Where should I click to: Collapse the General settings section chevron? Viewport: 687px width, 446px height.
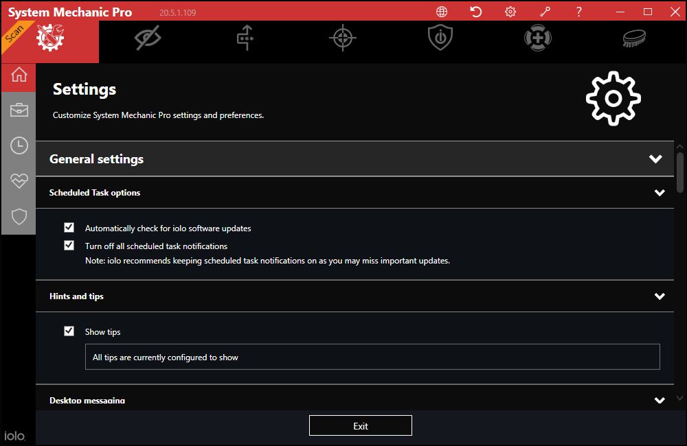(655, 159)
